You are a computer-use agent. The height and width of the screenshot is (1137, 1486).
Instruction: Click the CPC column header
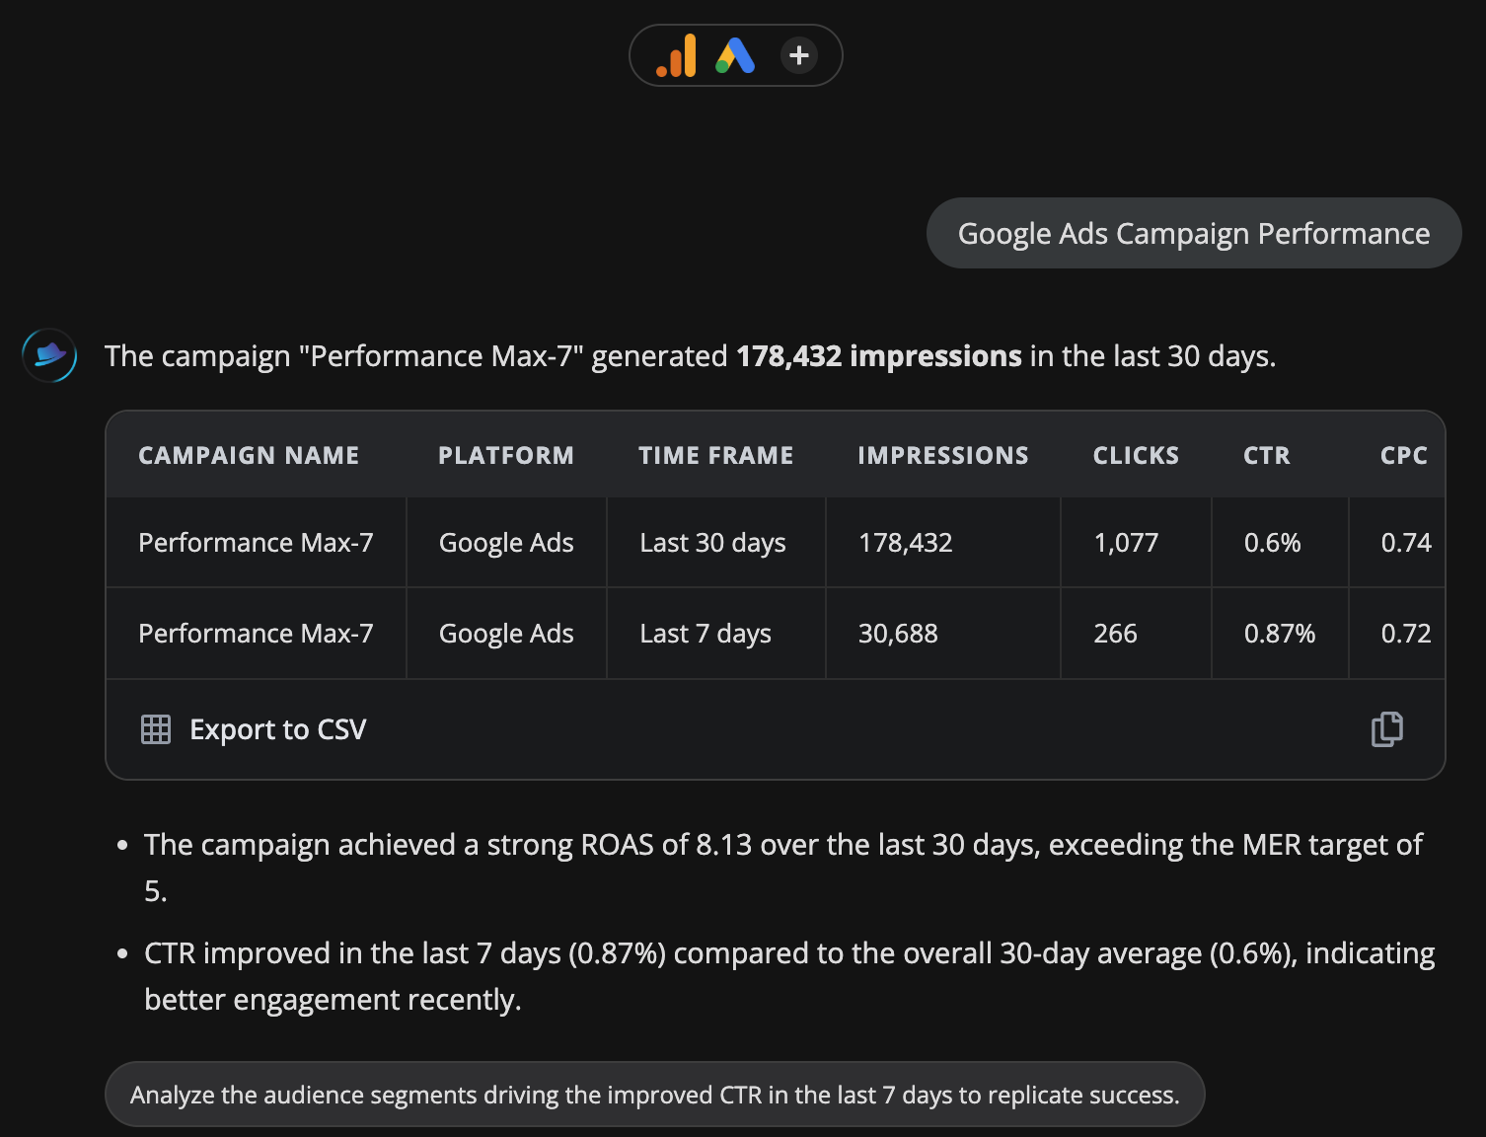[x=1403, y=455]
